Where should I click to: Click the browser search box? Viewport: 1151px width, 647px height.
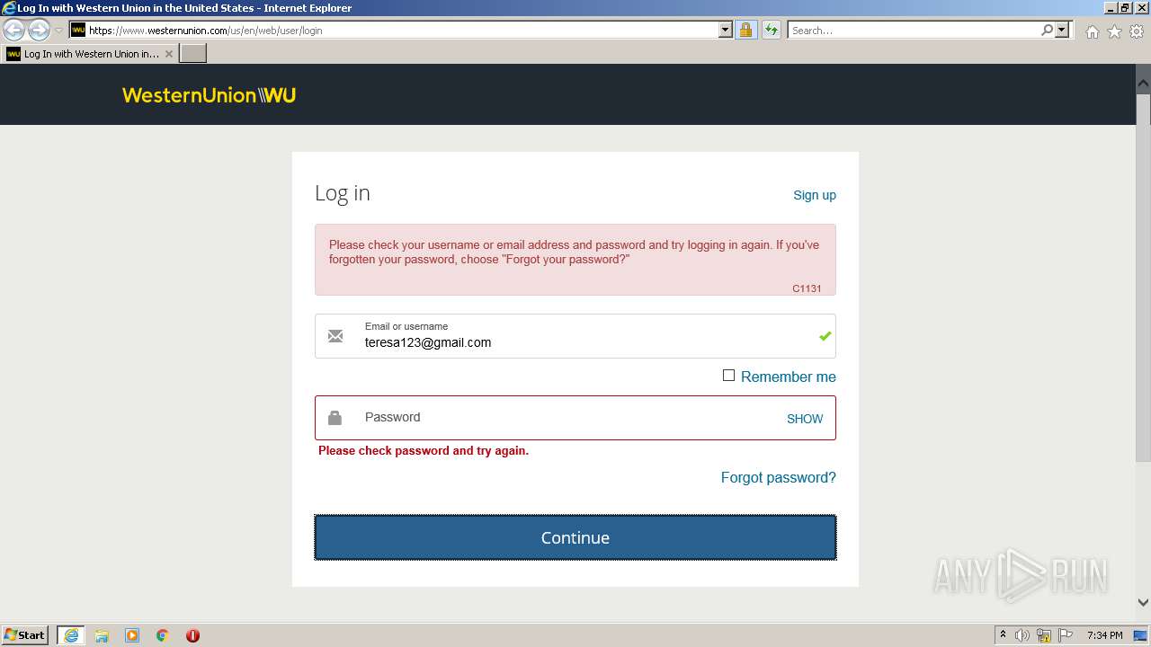coord(914,30)
